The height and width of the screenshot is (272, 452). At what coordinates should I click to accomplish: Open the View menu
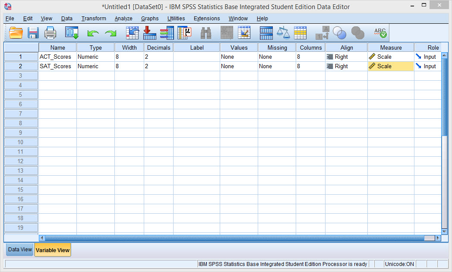47,19
